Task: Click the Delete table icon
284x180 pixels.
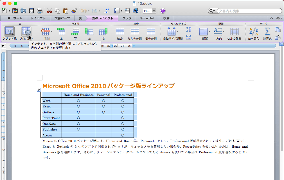Action: 46,31
